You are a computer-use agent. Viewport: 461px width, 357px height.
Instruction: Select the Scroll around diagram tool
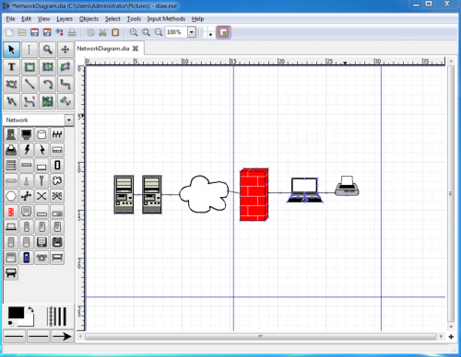click(x=65, y=50)
